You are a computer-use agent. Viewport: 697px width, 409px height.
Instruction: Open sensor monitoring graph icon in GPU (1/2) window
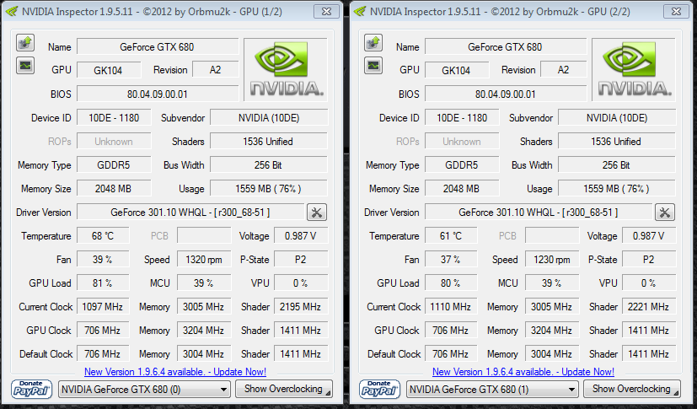click(25, 66)
